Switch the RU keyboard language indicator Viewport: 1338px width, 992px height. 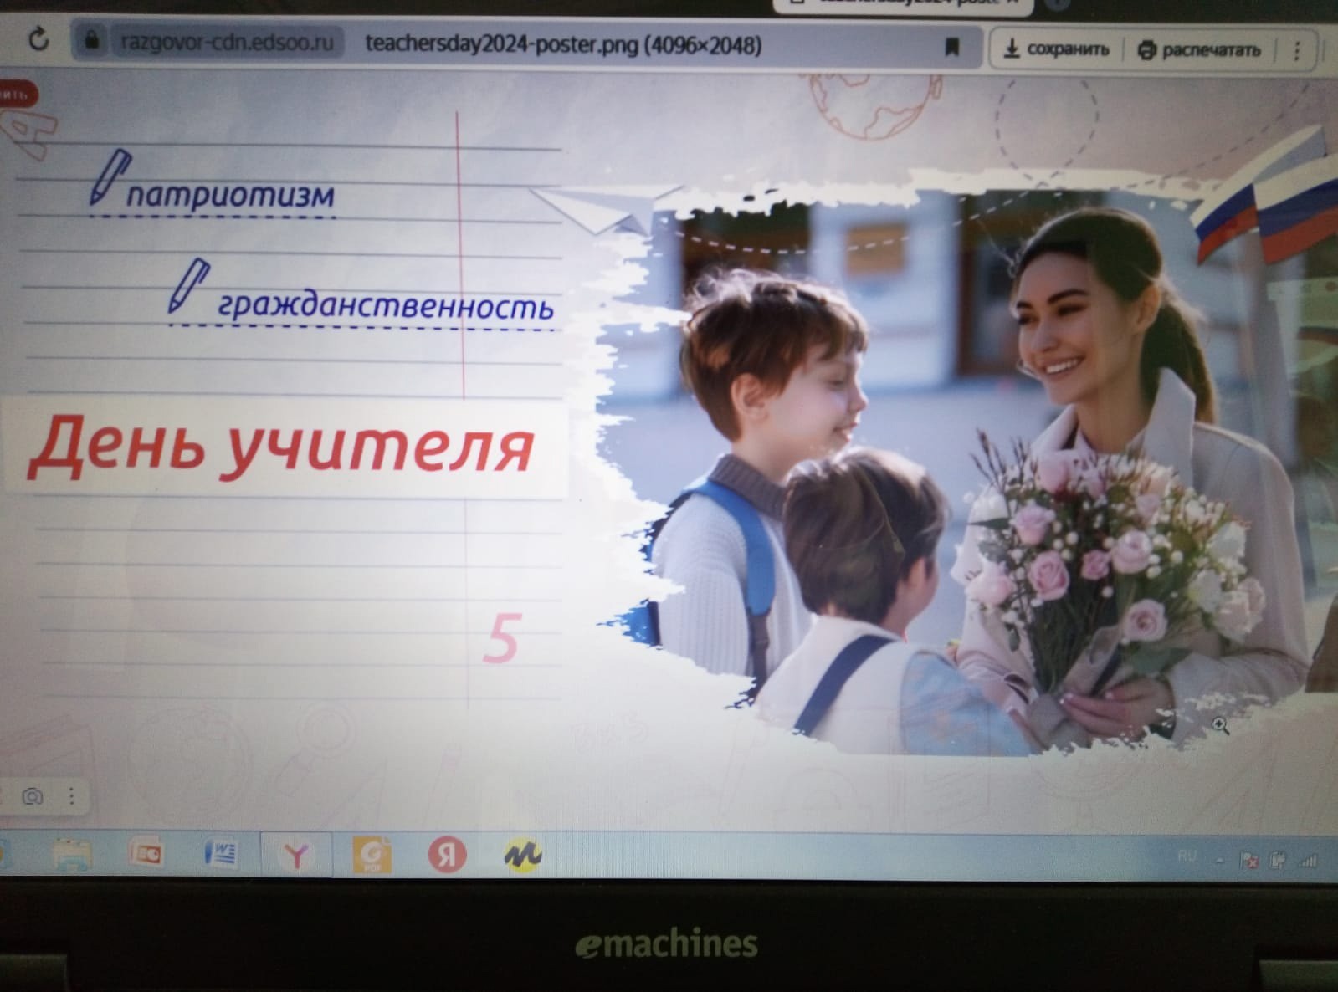tap(1187, 856)
